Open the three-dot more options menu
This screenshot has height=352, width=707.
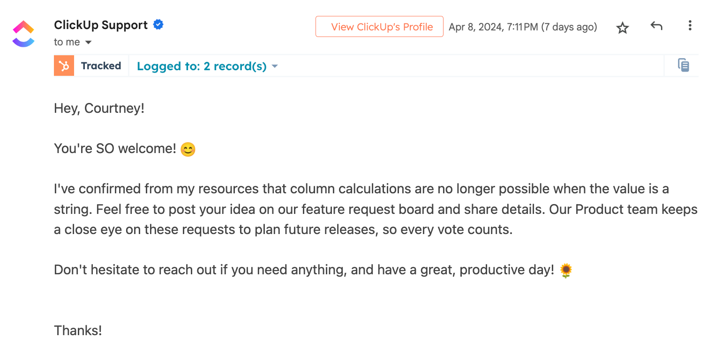point(690,26)
